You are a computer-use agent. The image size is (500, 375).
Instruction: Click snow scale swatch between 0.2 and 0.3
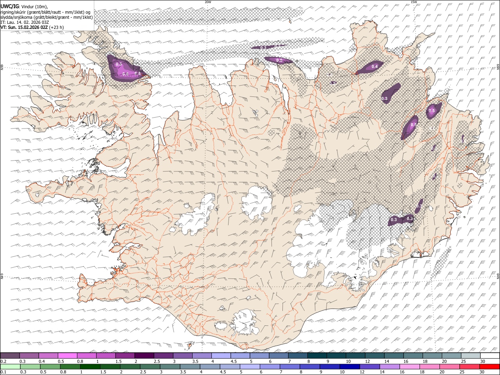pyautogui.click(x=10, y=356)
